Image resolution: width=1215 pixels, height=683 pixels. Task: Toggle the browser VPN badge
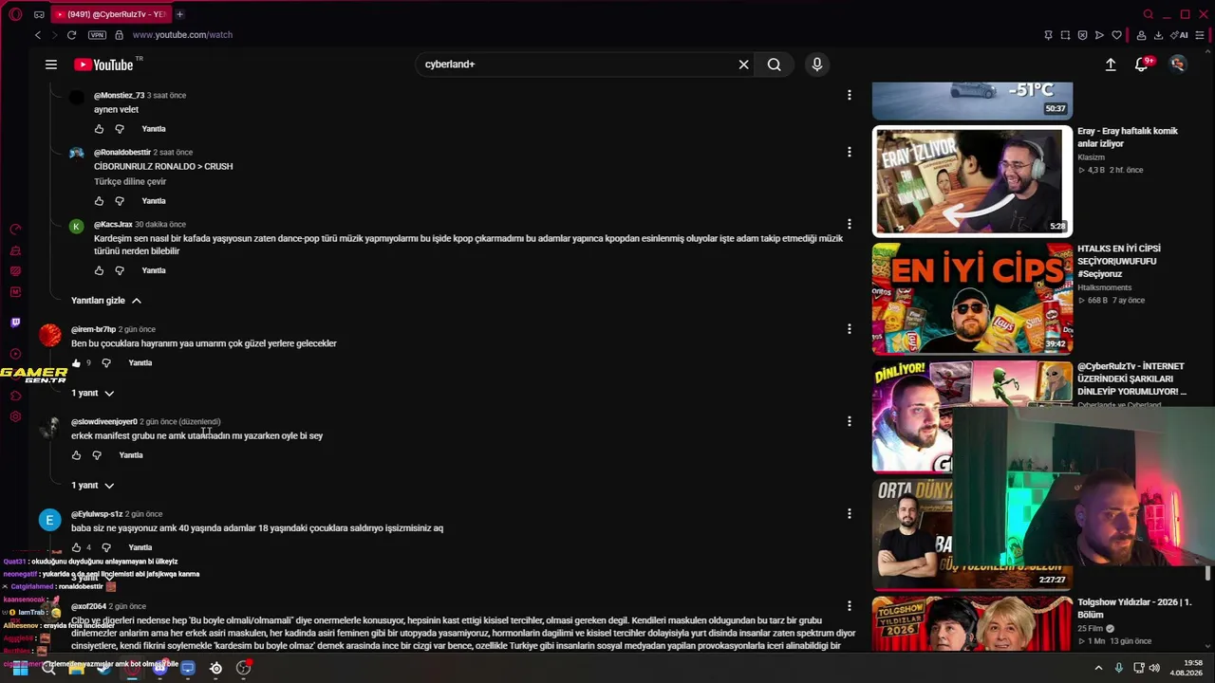tap(97, 35)
